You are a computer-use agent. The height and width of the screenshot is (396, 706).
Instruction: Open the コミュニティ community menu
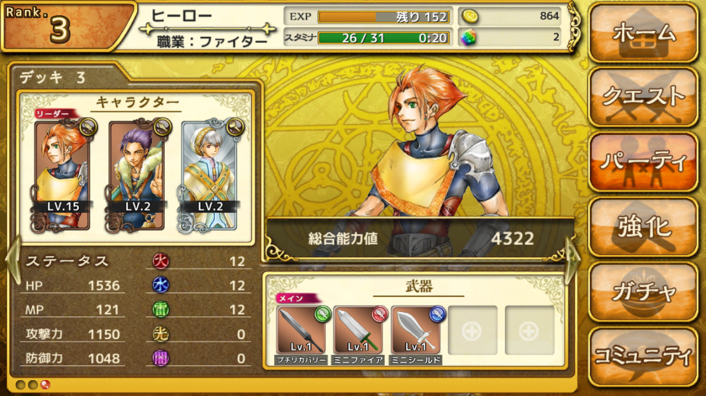tap(643, 357)
